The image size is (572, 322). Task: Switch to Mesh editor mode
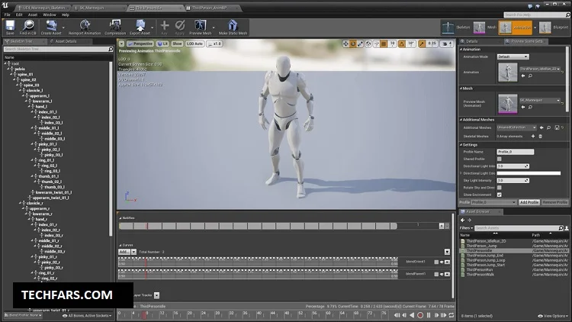click(485, 27)
